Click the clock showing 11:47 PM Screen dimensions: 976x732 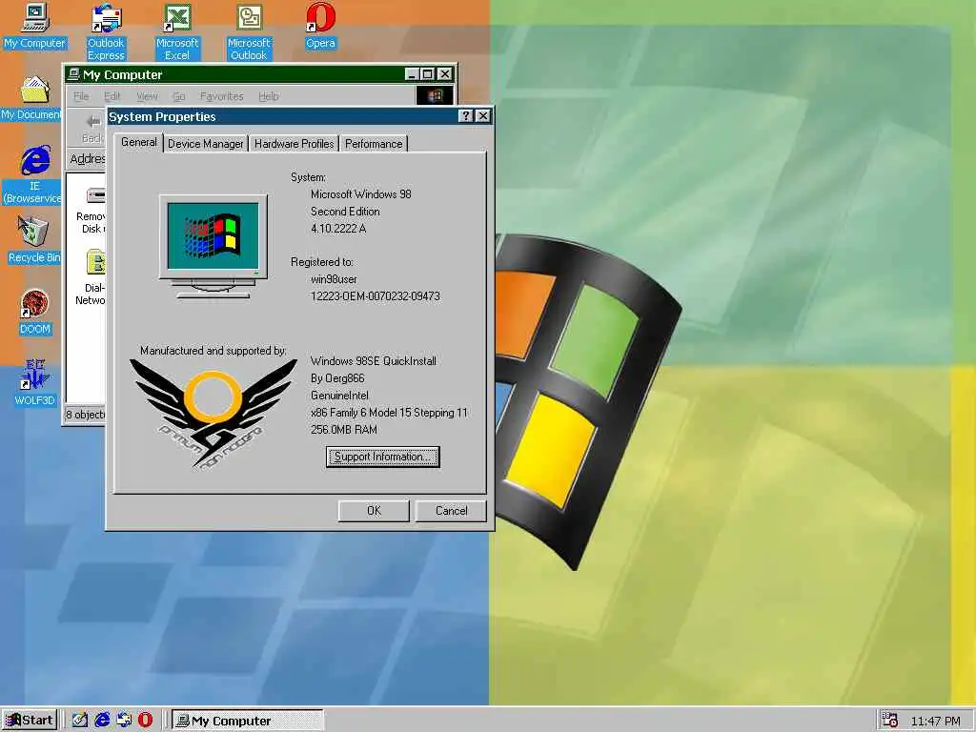point(936,721)
